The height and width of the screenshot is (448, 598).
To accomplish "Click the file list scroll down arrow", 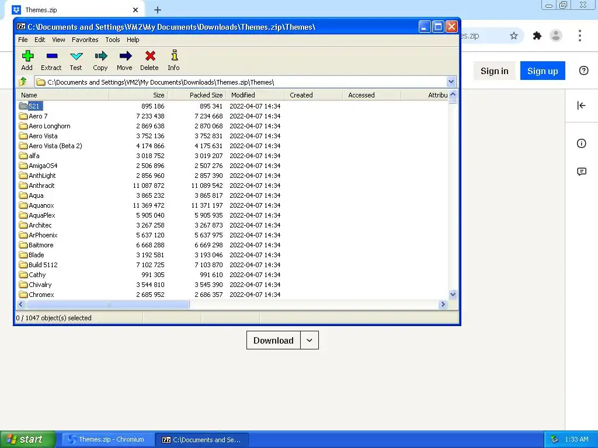I will pyautogui.click(x=453, y=294).
